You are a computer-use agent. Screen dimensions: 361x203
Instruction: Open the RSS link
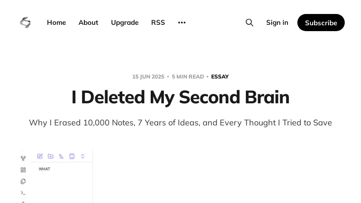click(x=158, y=23)
